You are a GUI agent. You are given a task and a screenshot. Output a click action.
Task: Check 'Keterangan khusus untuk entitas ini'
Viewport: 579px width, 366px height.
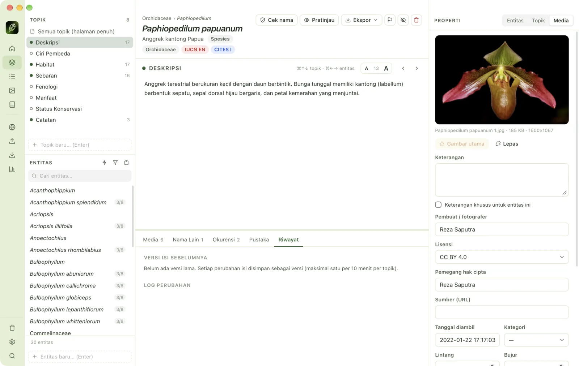(438, 205)
